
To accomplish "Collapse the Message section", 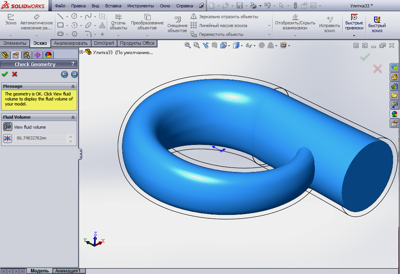I will 73,86.
